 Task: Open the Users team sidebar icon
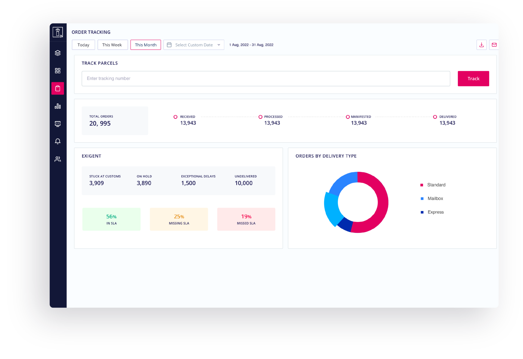(57, 159)
